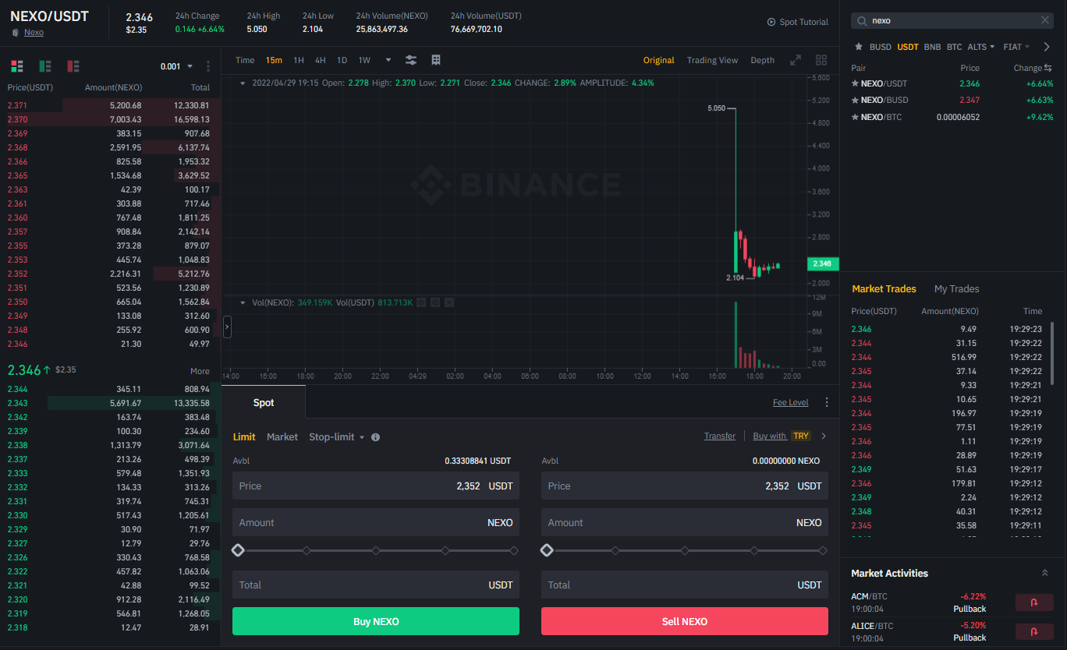The width and height of the screenshot is (1067, 650).
Task: Click arrow next to Buy with TRY
Action: coord(824,436)
